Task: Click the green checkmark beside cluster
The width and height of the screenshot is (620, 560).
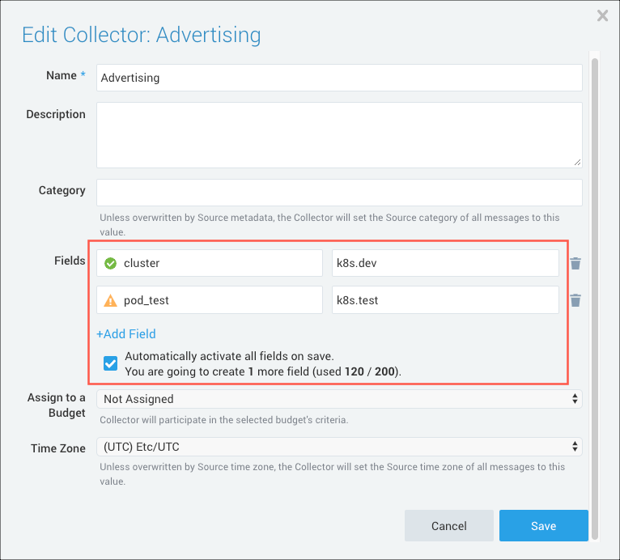Action: (x=111, y=263)
